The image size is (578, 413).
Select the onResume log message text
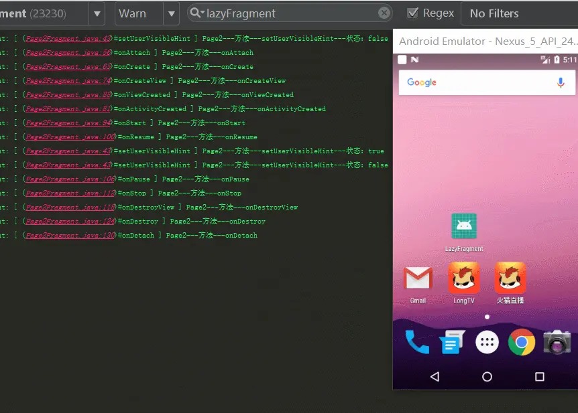click(x=212, y=137)
